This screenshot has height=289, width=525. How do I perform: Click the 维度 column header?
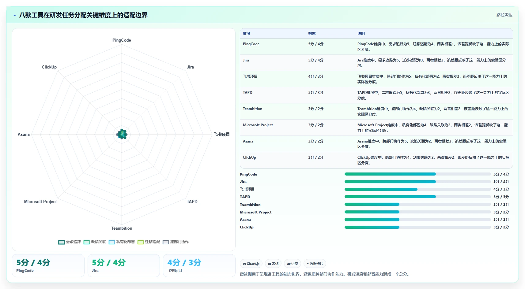click(247, 34)
